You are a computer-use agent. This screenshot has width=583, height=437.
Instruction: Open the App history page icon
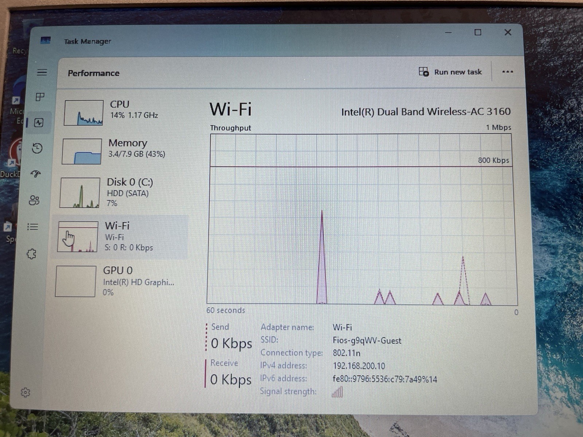37,148
